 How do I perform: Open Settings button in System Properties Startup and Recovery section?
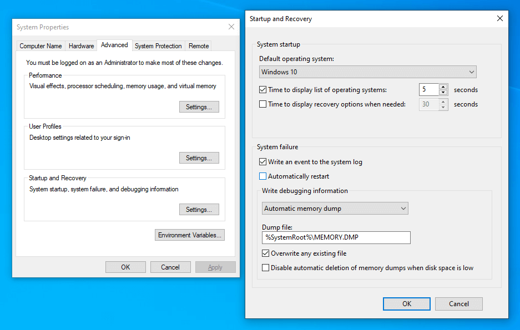tap(199, 210)
